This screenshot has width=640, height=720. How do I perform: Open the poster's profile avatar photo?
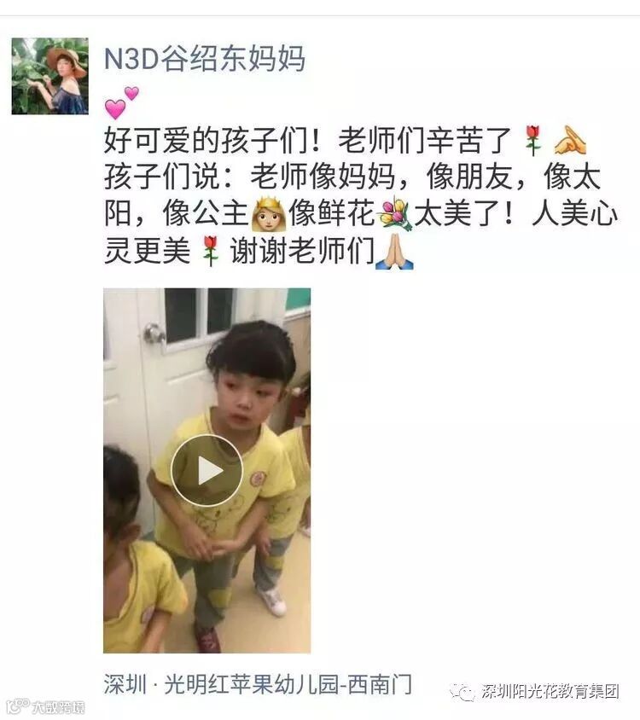(50, 76)
